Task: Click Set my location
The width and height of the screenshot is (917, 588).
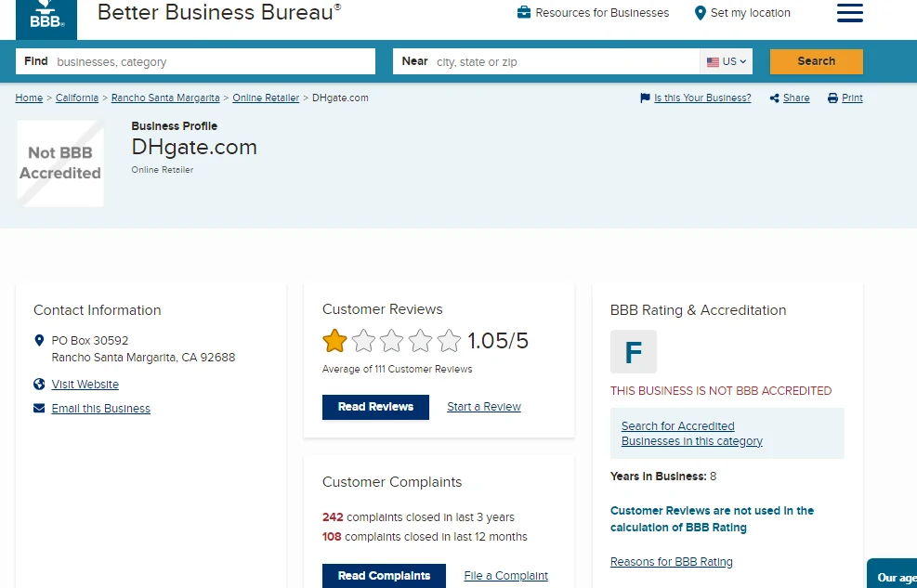Action: tap(750, 13)
